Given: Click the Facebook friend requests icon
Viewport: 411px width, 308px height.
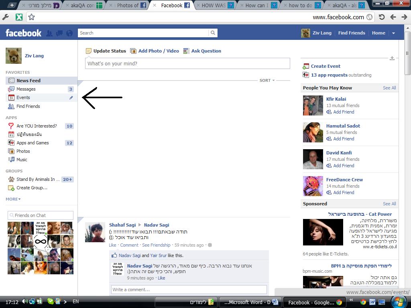Looking at the screenshot, I should pyautogui.click(x=49, y=33).
